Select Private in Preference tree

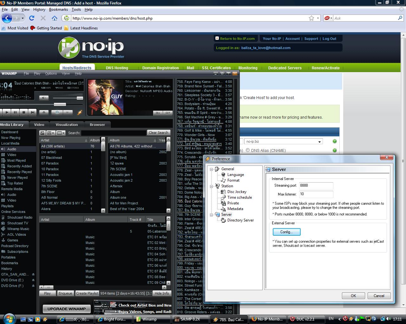click(x=233, y=203)
